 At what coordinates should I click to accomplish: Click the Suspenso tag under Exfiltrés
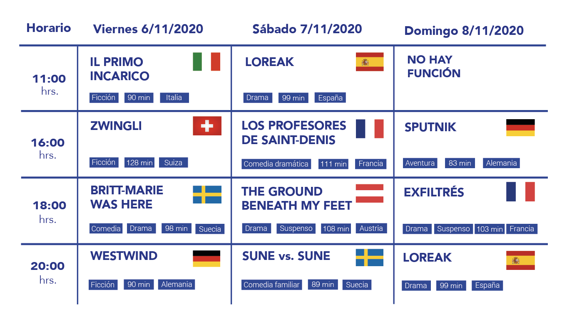(453, 229)
